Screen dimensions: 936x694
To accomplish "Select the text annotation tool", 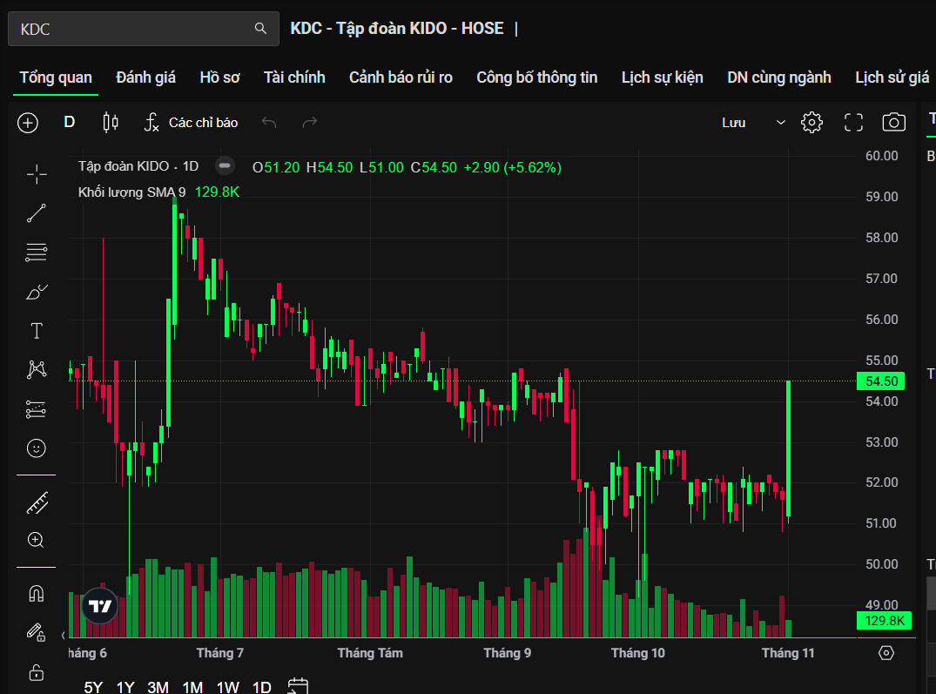I will pyautogui.click(x=37, y=331).
